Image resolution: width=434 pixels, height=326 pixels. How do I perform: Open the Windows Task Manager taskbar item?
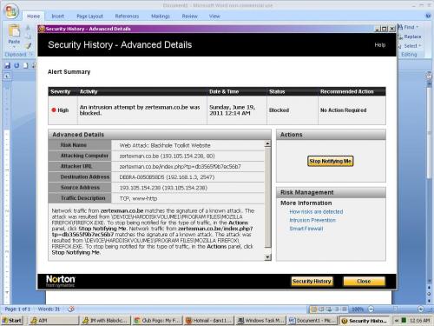click(x=260, y=321)
